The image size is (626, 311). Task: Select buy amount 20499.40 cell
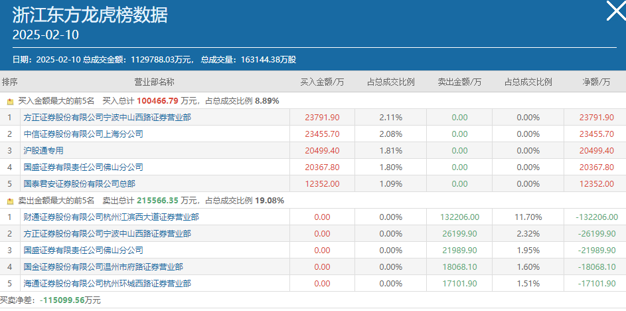[x=322, y=151]
